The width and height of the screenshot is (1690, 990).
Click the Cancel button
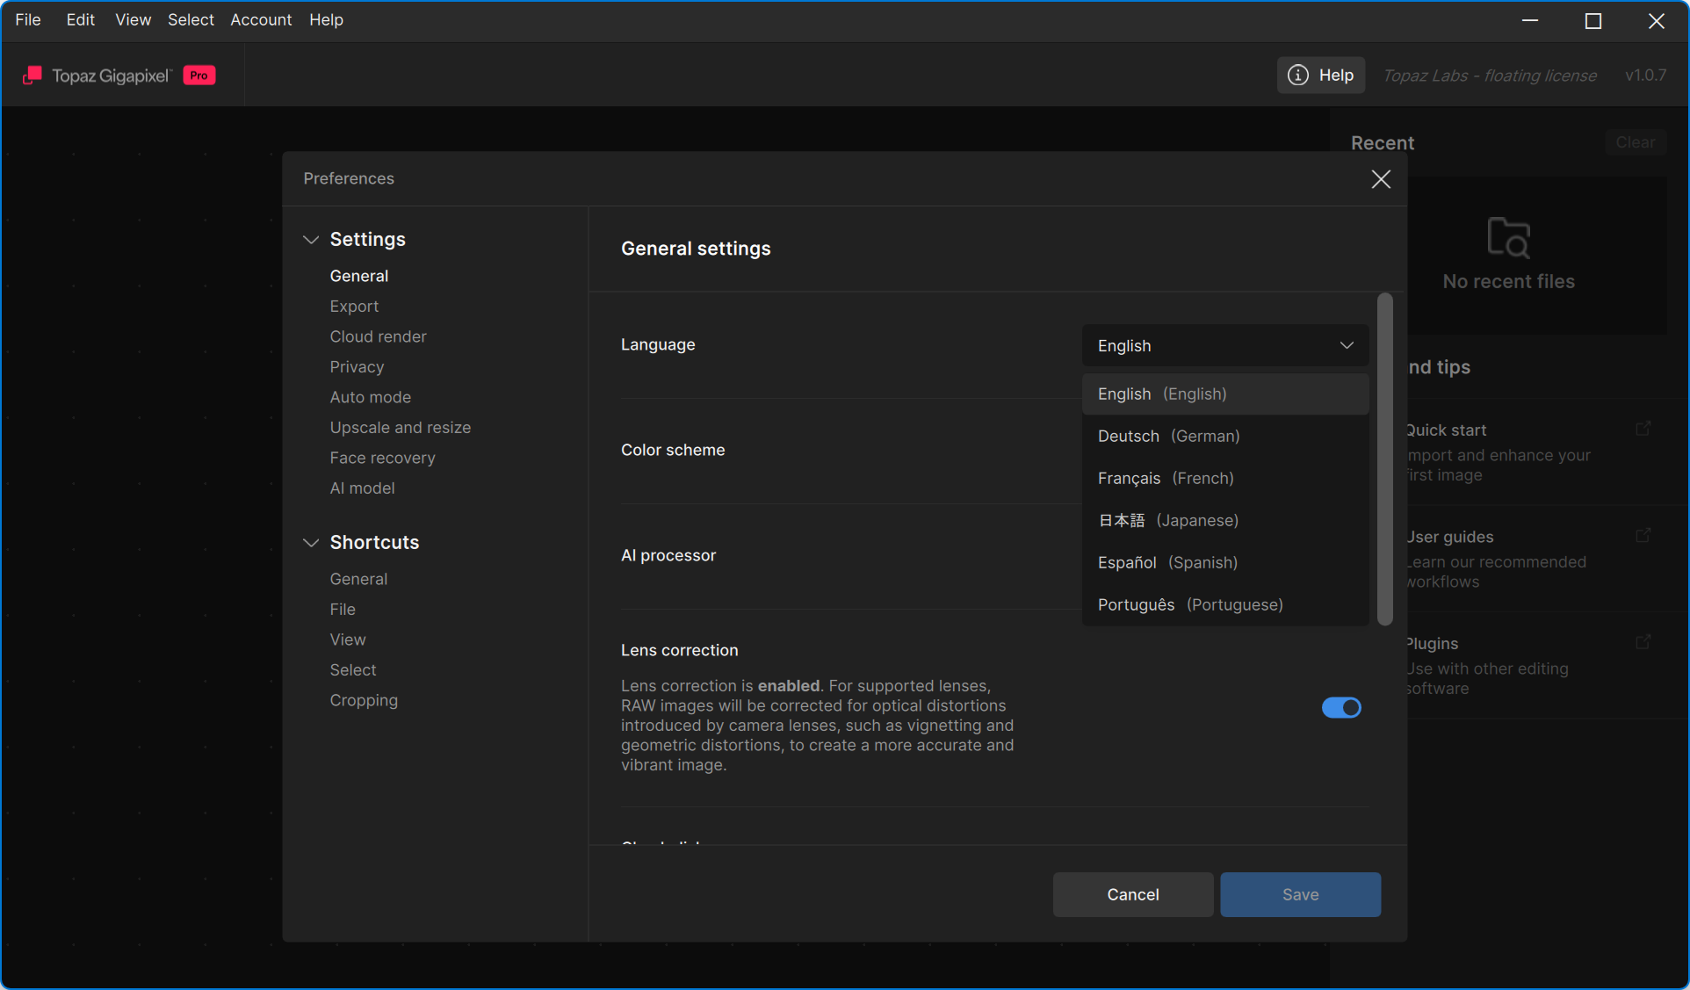[x=1132, y=894]
